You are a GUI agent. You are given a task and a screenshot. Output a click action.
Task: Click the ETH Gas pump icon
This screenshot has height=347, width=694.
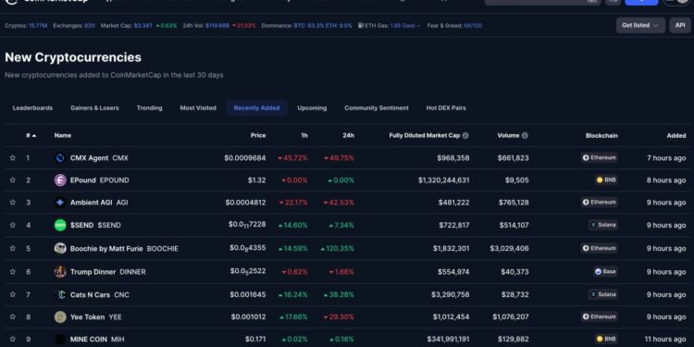coord(361,26)
